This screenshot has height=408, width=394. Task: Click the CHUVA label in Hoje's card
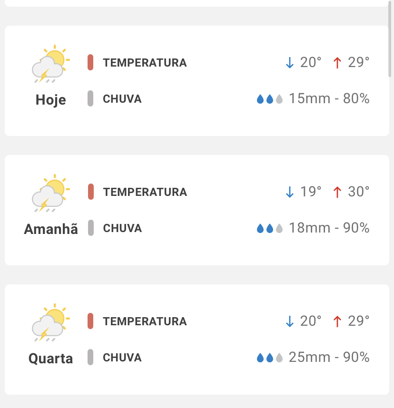[x=122, y=99]
